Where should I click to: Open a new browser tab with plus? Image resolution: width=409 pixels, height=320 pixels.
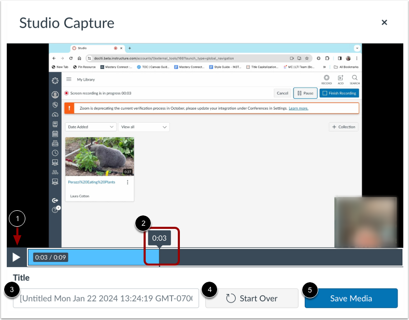[x=130, y=48]
